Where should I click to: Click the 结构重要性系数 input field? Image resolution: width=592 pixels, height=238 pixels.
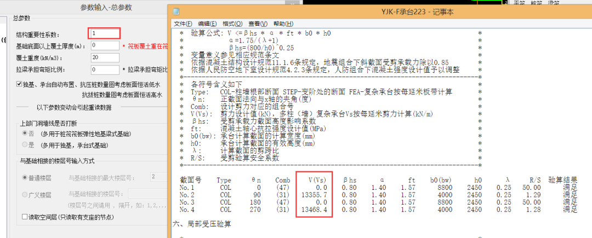(x=105, y=33)
